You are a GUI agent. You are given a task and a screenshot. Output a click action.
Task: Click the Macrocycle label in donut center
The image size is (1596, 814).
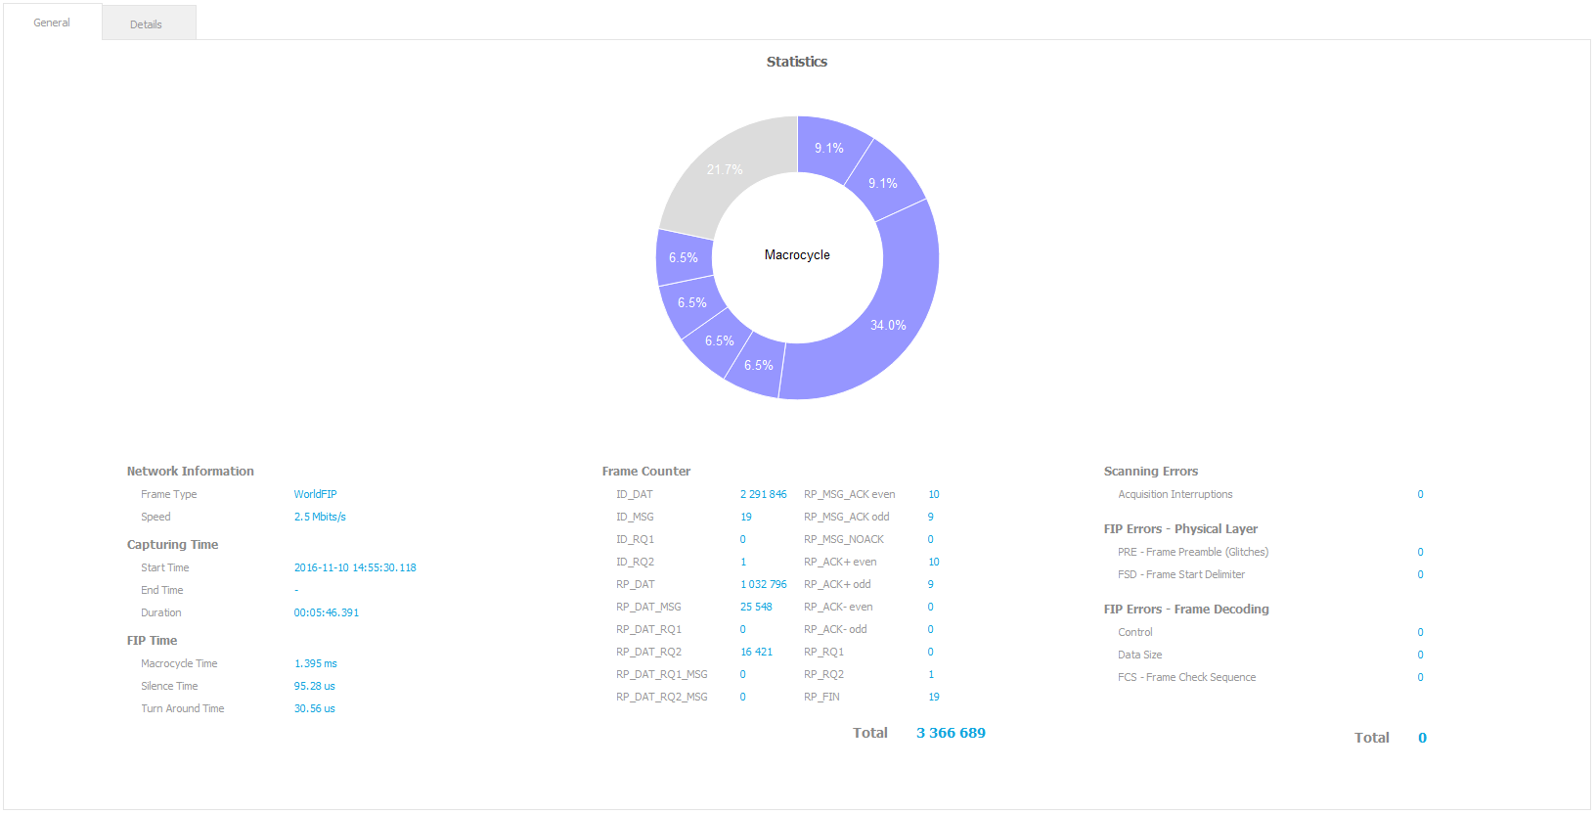click(x=797, y=254)
